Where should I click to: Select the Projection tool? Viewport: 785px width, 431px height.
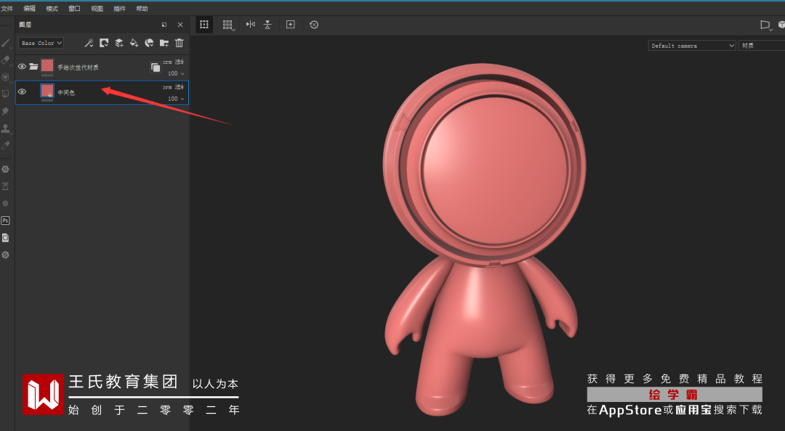6,77
